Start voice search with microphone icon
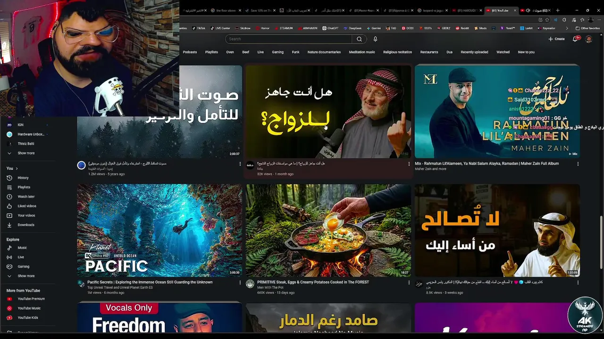 tap(375, 39)
